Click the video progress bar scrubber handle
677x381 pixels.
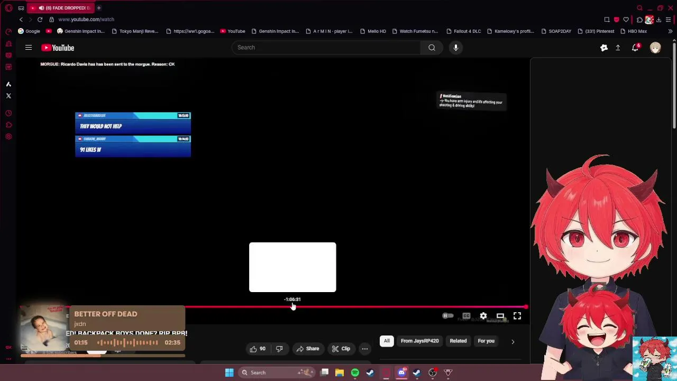click(x=526, y=307)
